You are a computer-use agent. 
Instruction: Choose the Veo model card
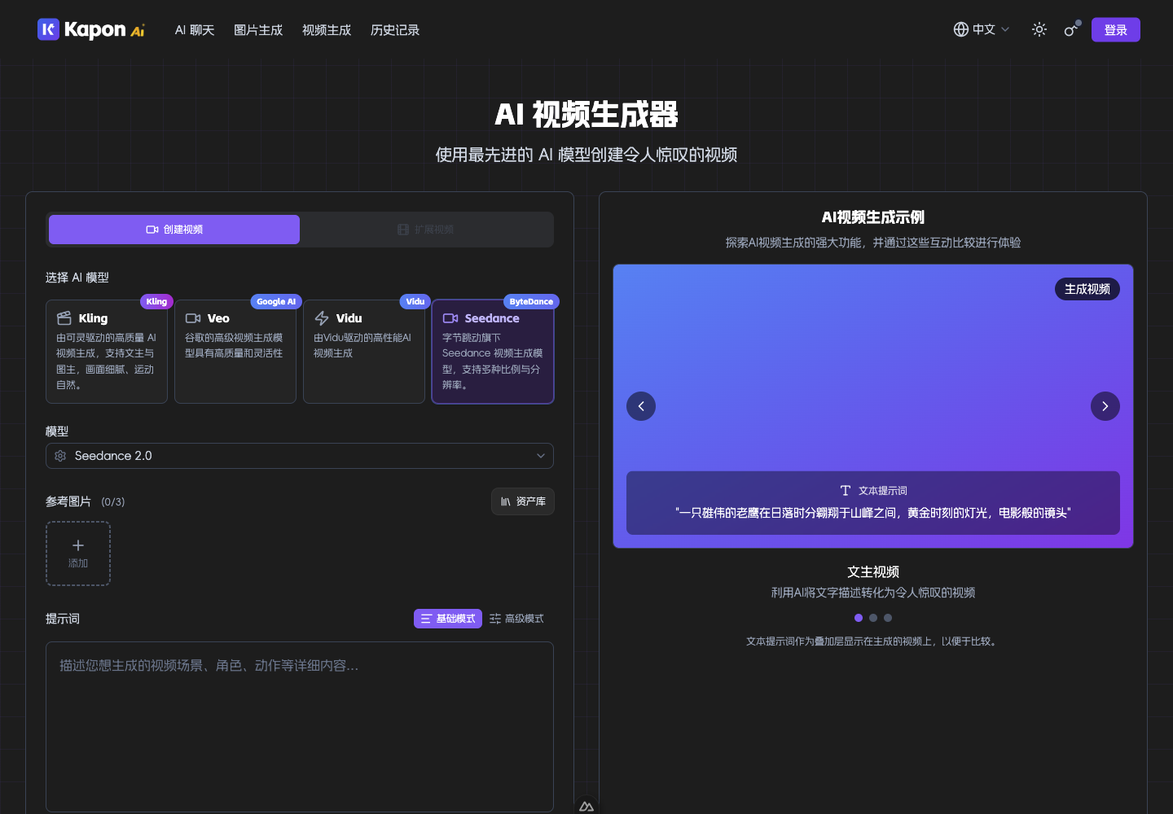[235, 352]
